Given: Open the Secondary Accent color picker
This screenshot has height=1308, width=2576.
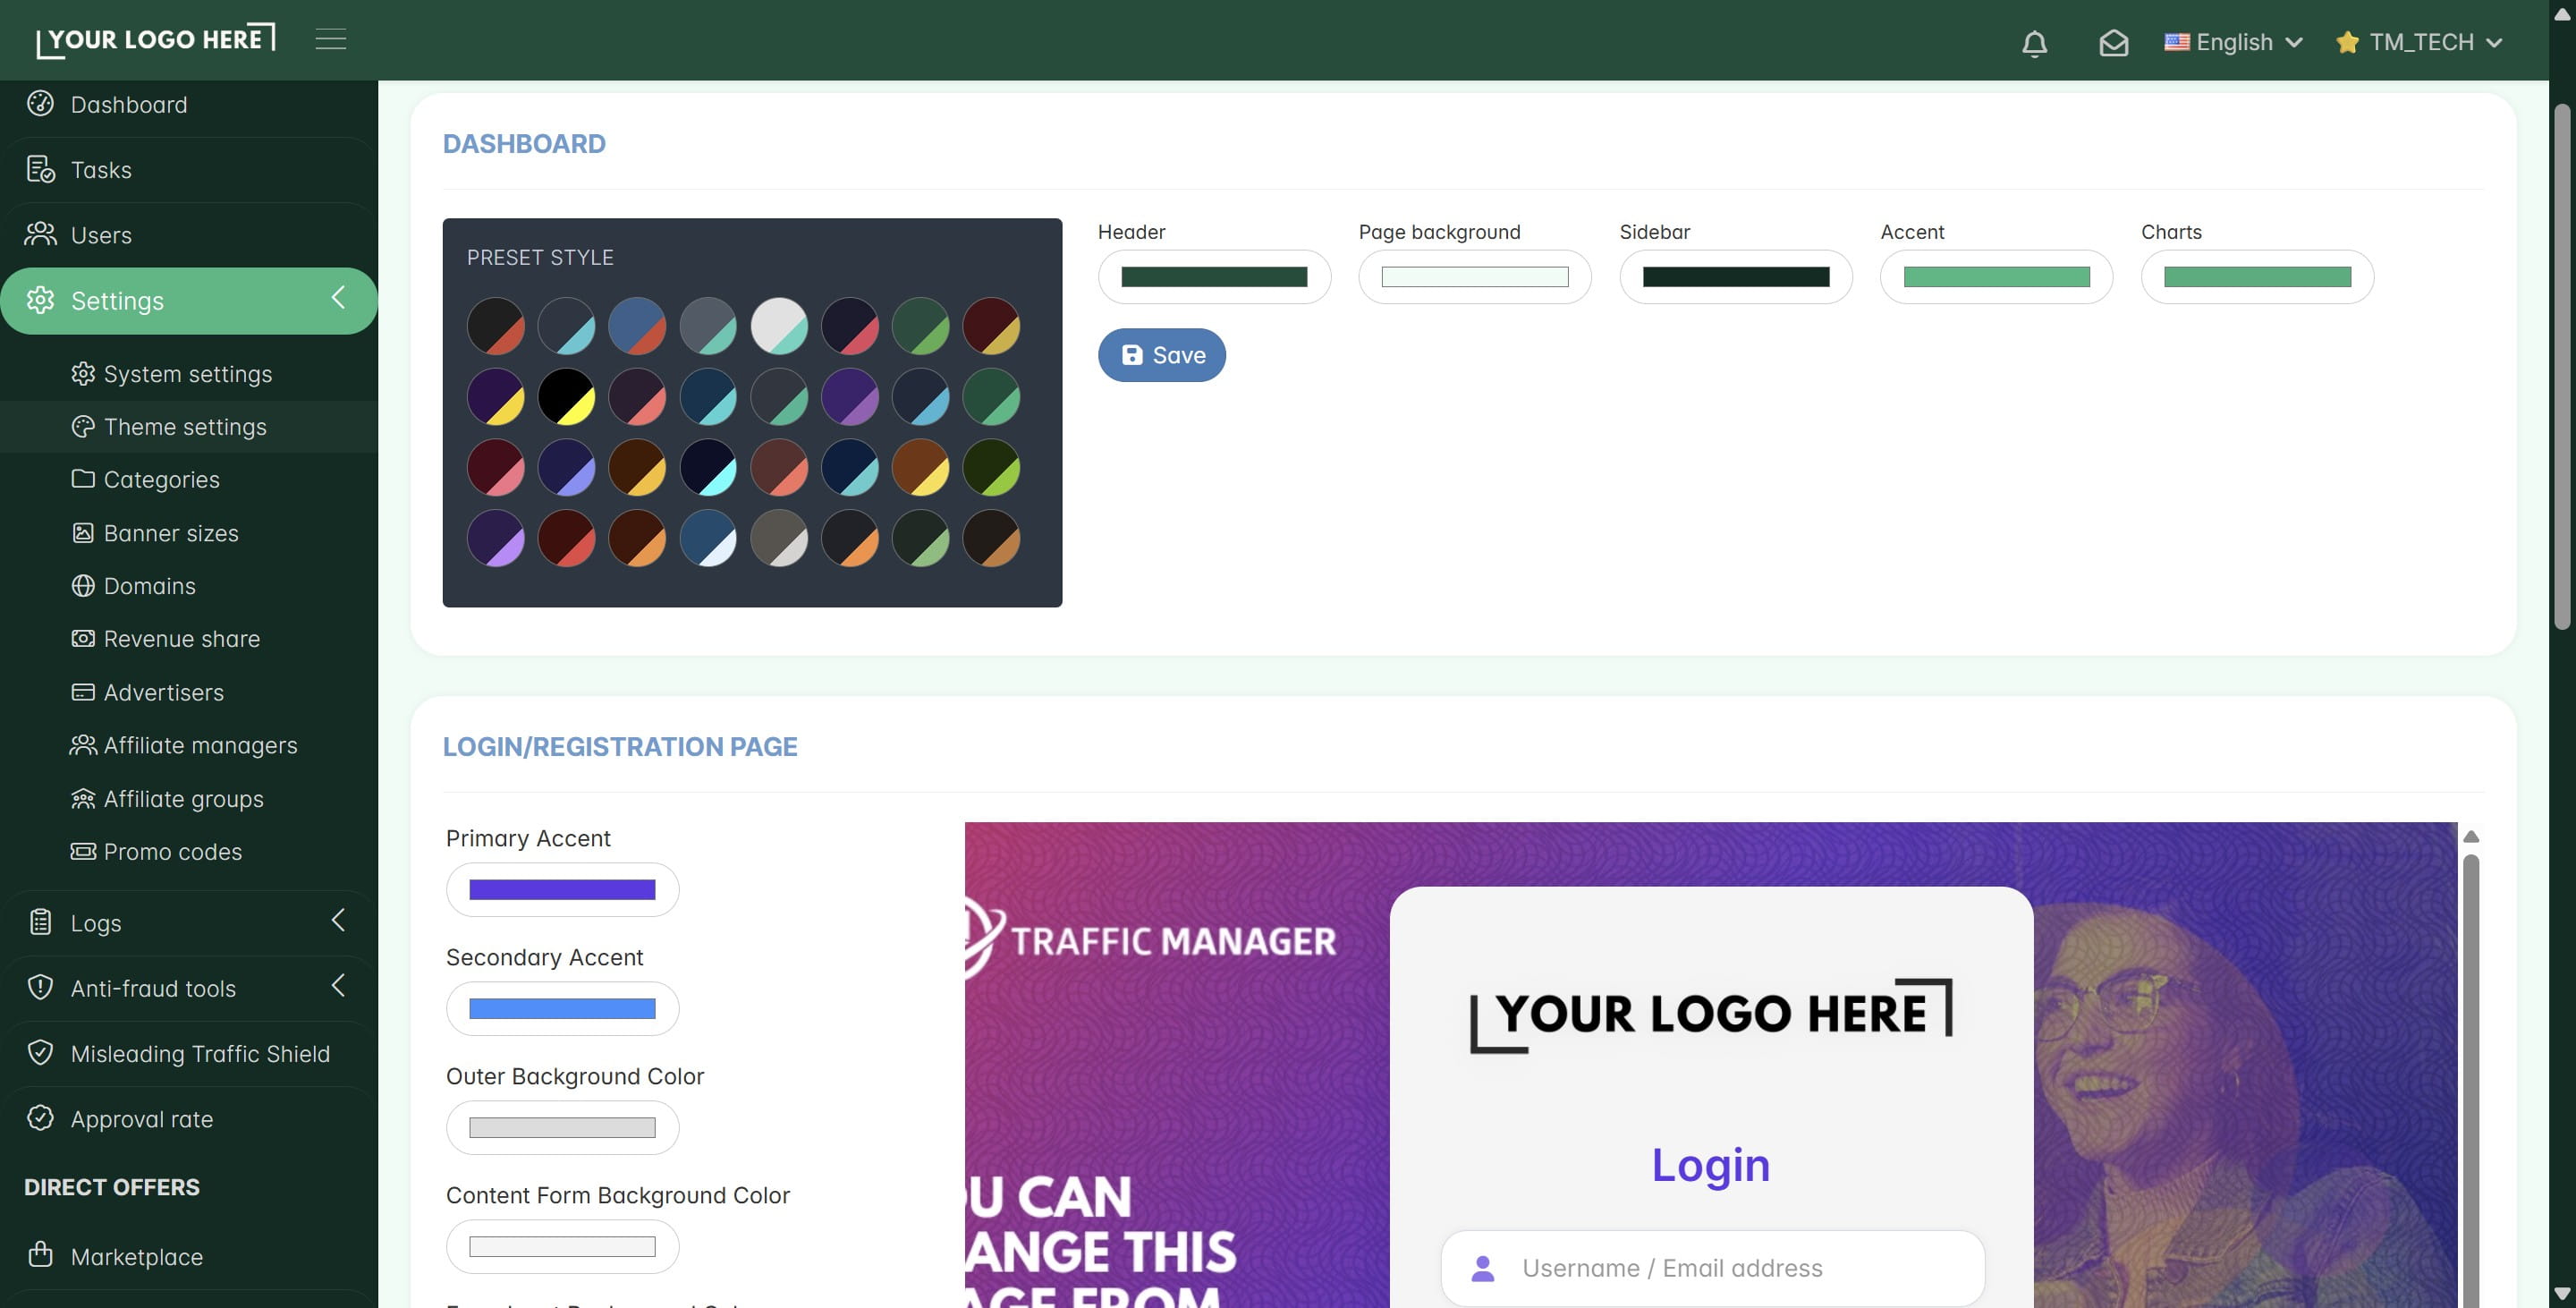Looking at the screenshot, I should pos(562,1009).
